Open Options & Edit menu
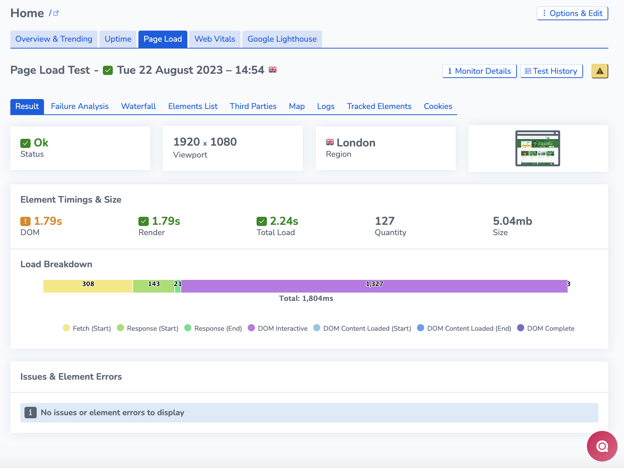The height and width of the screenshot is (468, 624). click(572, 13)
